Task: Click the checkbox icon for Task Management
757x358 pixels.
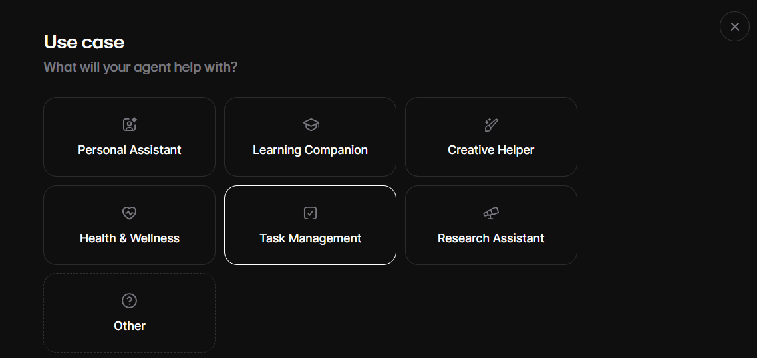Action: click(310, 213)
